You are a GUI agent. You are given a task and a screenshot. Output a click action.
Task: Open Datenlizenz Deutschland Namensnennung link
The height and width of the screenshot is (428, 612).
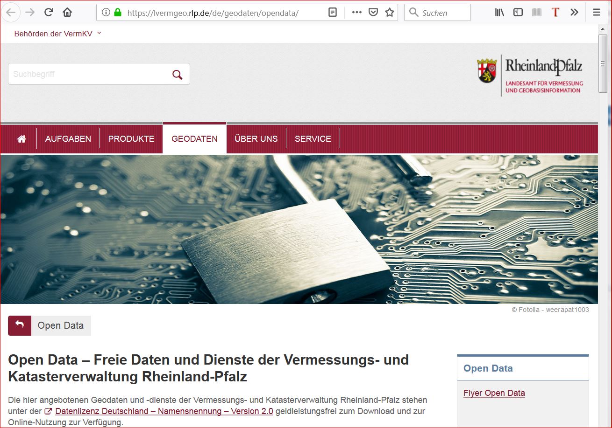[164, 411]
